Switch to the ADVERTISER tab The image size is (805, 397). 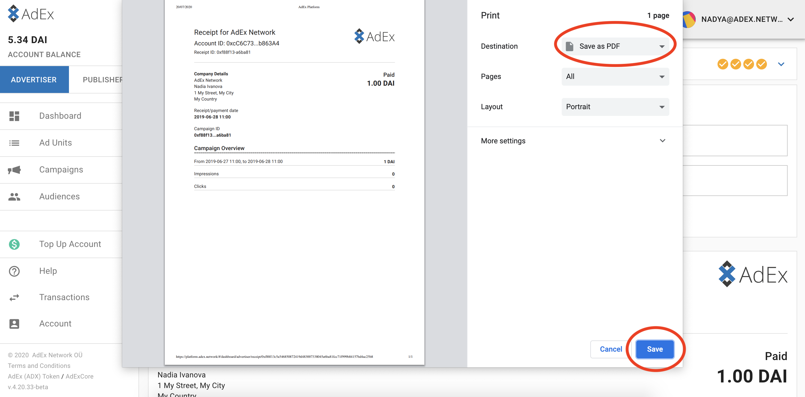tap(34, 80)
